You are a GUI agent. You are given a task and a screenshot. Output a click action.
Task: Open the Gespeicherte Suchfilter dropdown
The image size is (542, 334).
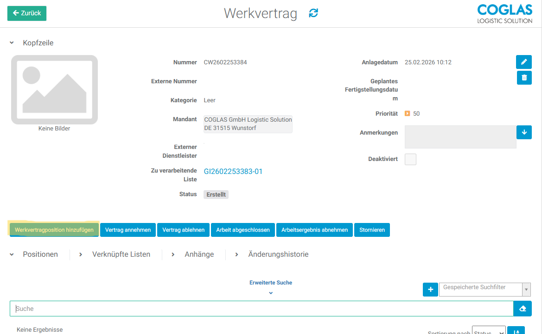pyautogui.click(x=485, y=290)
